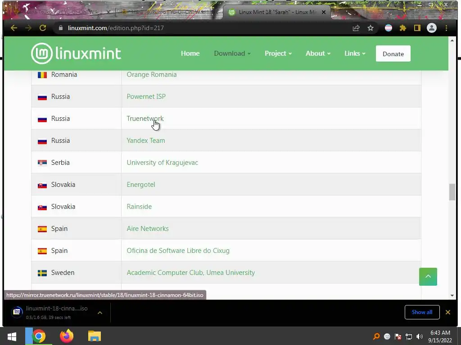Open the Powernet ISP mirror link

click(146, 97)
